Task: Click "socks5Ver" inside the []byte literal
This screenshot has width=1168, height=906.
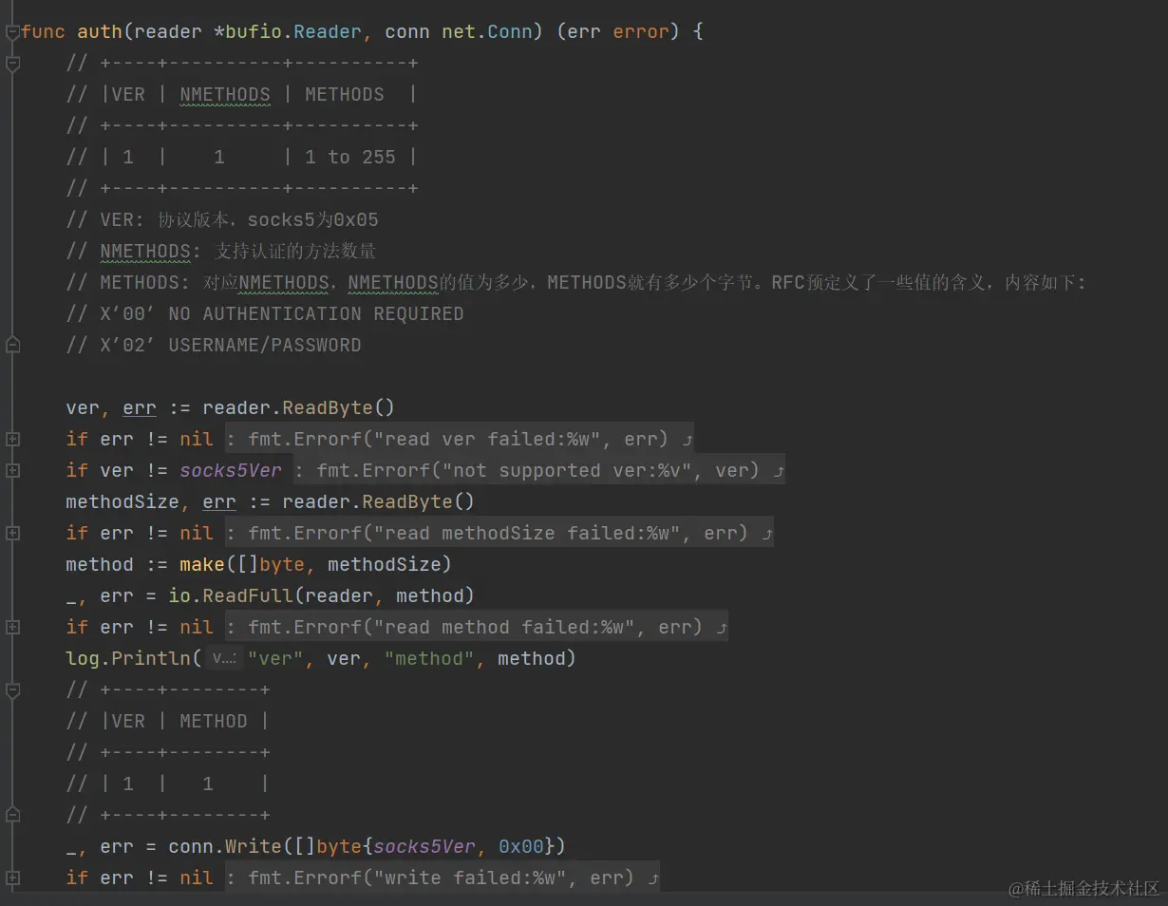Action: click(x=424, y=846)
